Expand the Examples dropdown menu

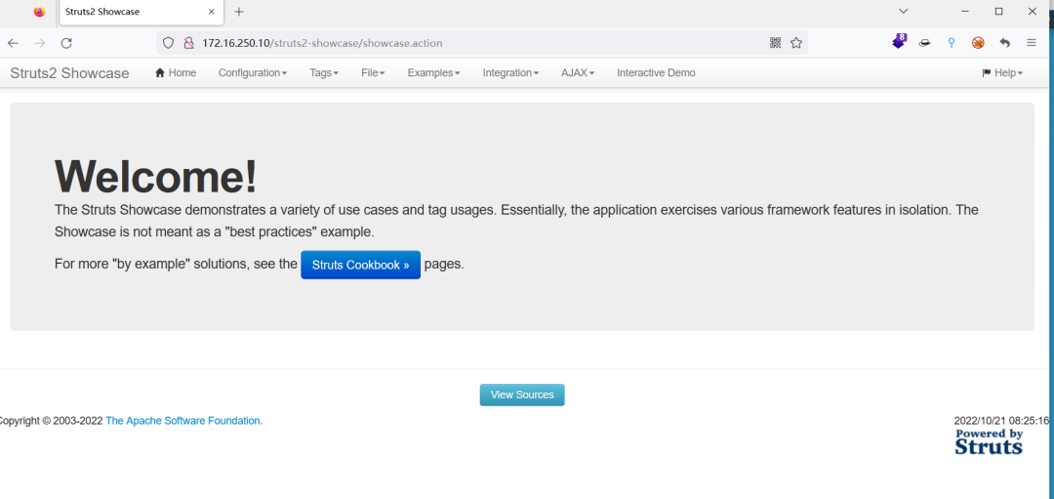(433, 72)
